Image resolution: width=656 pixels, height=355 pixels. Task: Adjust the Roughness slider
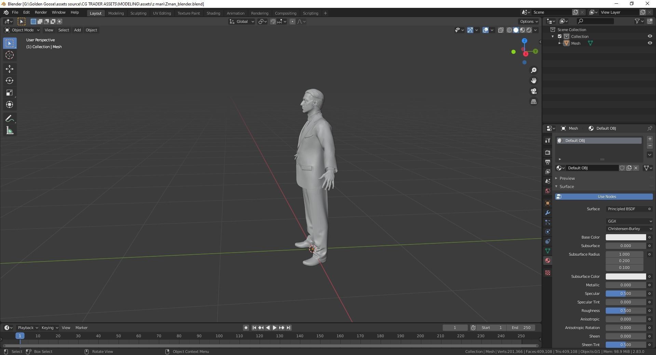coord(626,311)
